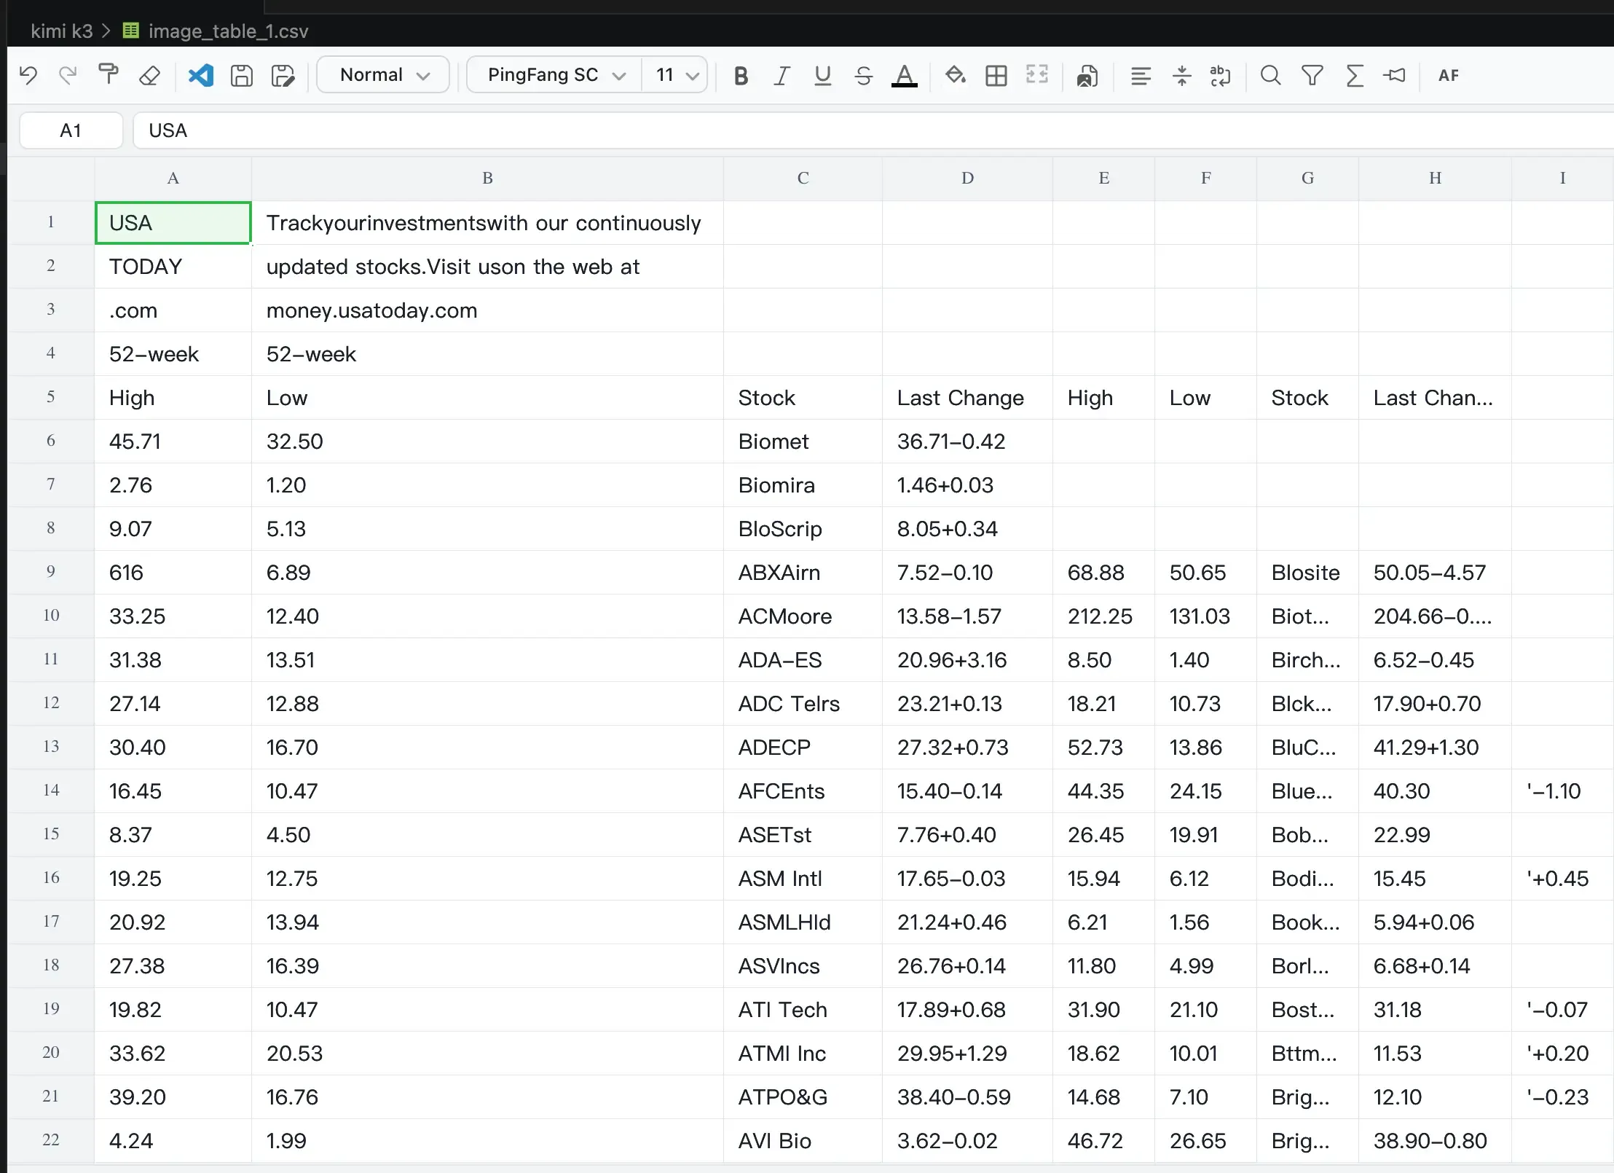Redo the last undone action
Screen dimensions: 1614x1173
pos(68,75)
